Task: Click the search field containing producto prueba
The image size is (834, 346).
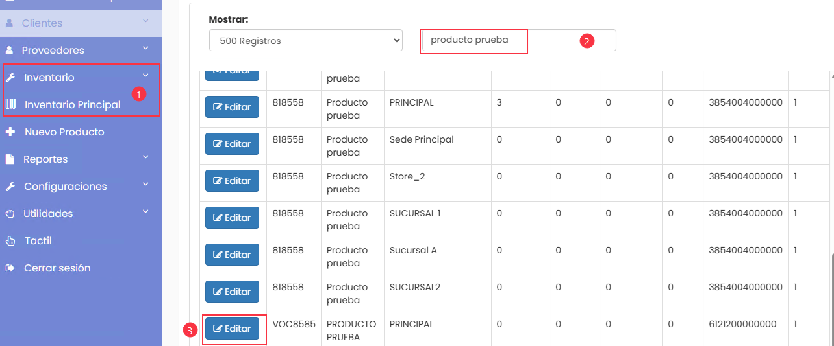Action: point(518,40)
